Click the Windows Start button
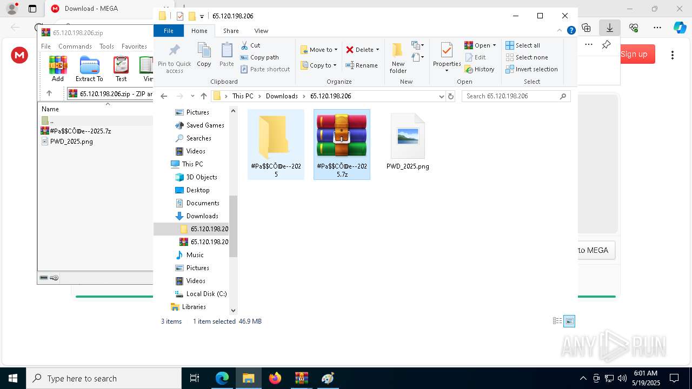This screenshot has height=389, width=692. 13,378
